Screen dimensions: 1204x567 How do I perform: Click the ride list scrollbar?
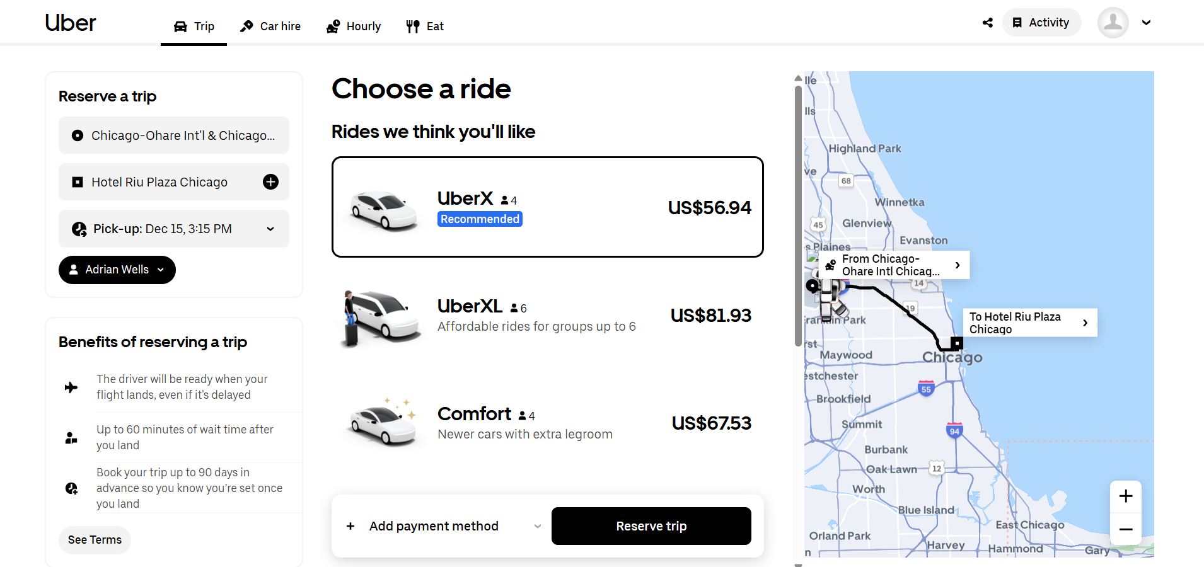coord(798,214)
